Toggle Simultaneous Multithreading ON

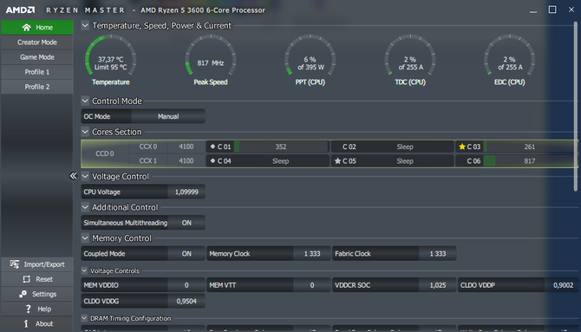click(x=186, y=223)
